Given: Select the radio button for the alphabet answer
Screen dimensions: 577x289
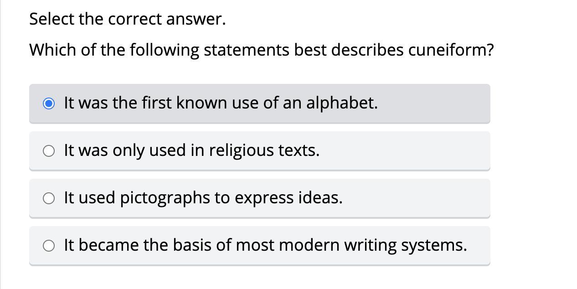Looking at the screenshot, I should pyautogui.click(x=49, y=103).
